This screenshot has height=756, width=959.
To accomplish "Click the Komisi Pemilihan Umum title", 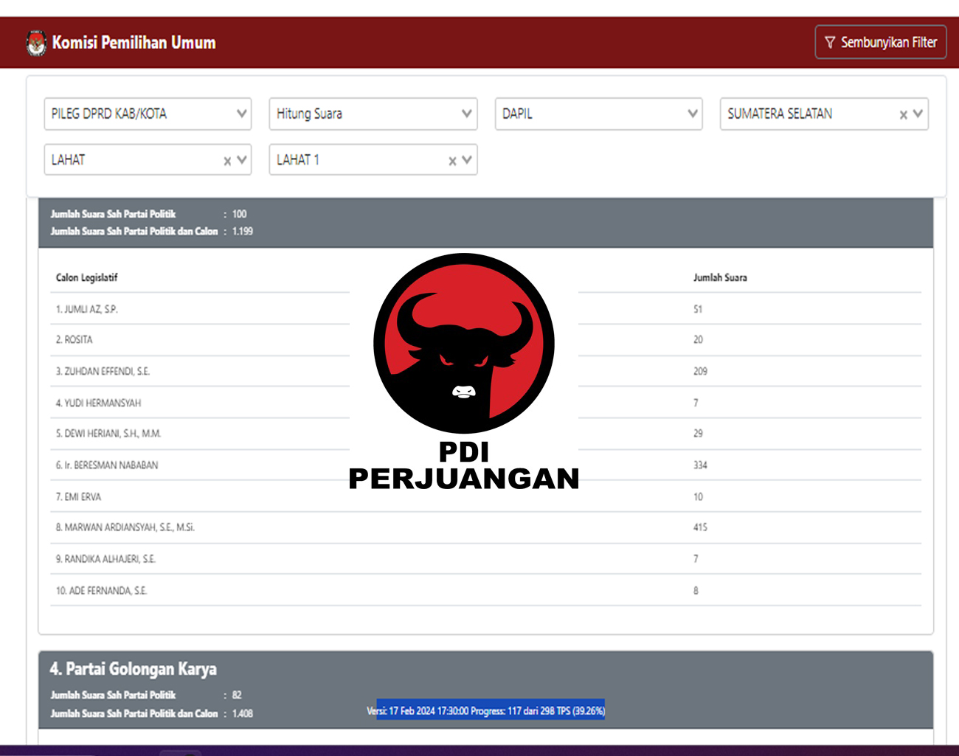I will click(x=134, y=43).
